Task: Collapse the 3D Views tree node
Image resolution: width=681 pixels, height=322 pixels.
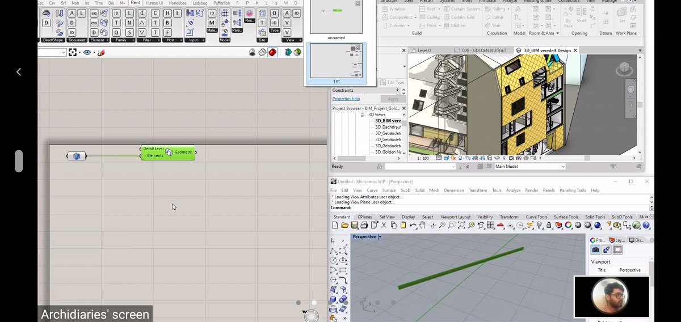Action: coord(362,115)
